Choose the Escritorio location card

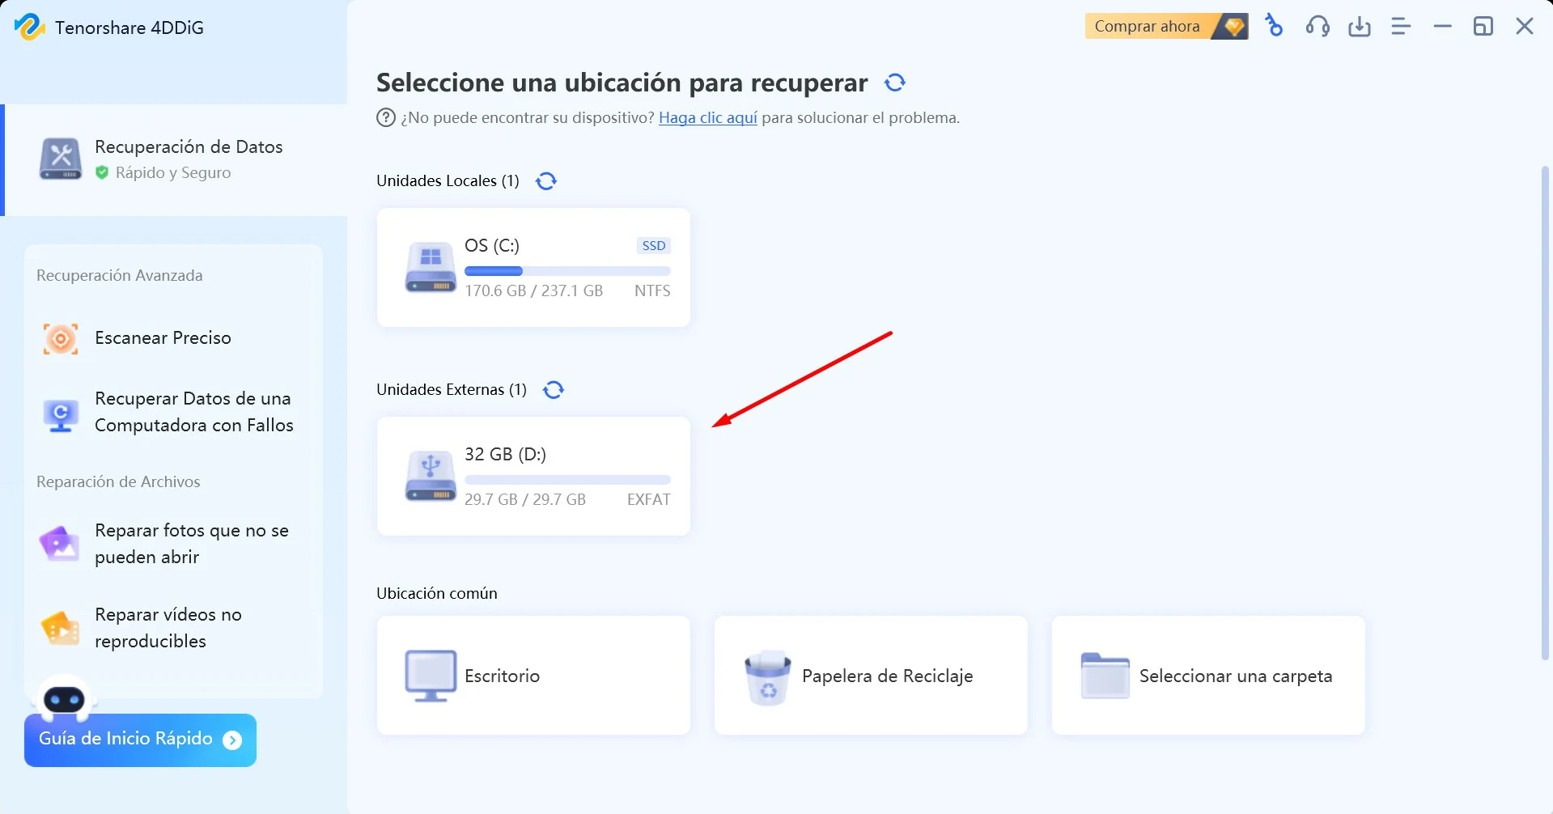[x=533, y=676]
